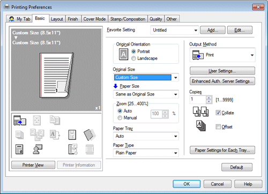This screenshot has height=194, width=268.
Task: Click the page with clock stamp icon
Action: (x=73, y=150)
